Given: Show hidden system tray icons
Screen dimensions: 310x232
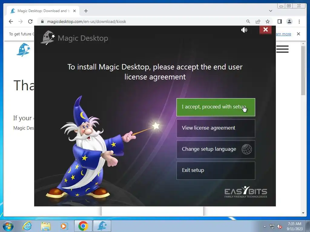Looking at the screenshot, I should pos(265,227).
